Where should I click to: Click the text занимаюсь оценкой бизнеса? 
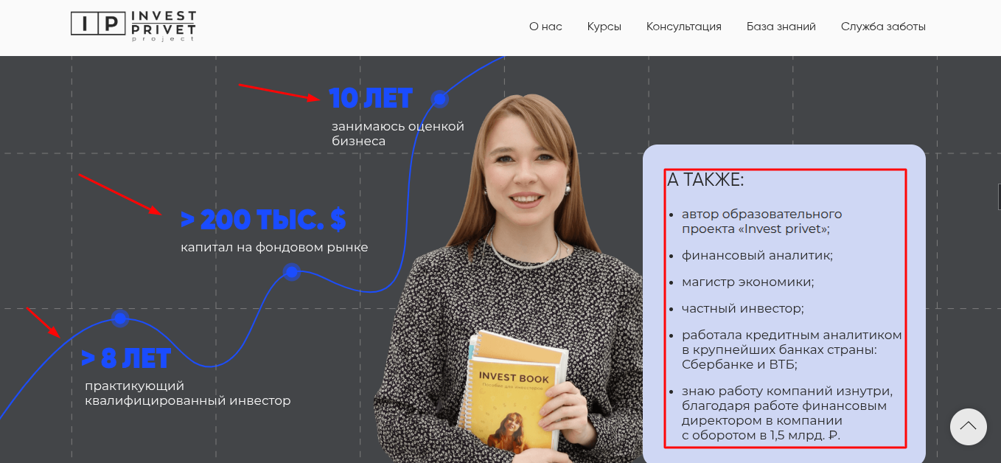[x=398, y=133]
